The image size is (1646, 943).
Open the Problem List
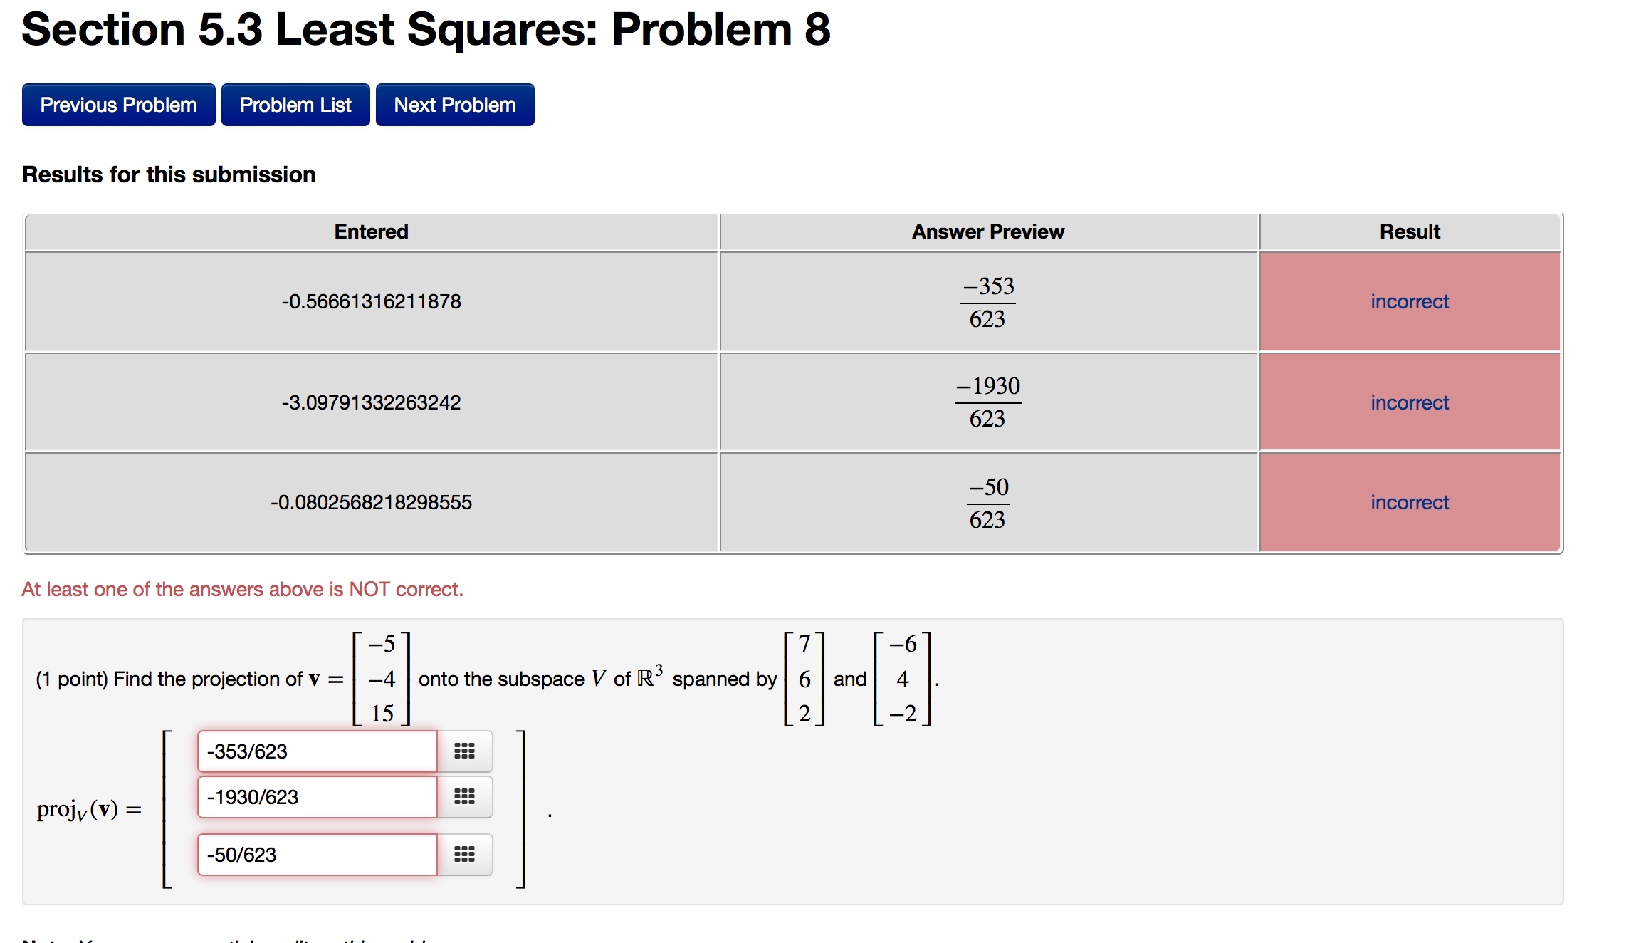click(295, 104)
